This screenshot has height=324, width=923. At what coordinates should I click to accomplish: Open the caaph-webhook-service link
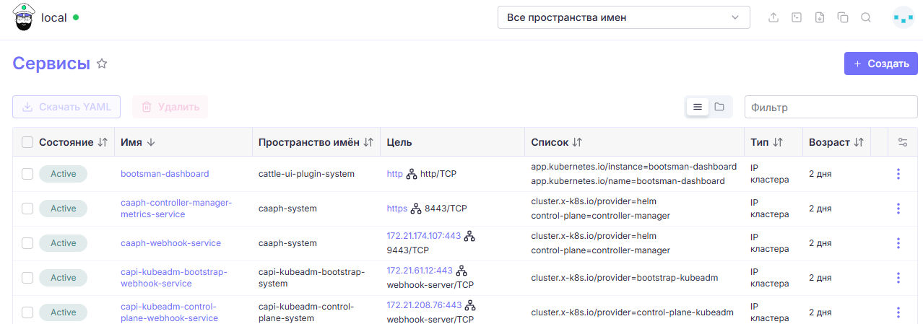170,243
